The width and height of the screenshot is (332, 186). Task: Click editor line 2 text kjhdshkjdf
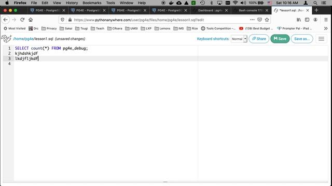(x=26, y=53)
